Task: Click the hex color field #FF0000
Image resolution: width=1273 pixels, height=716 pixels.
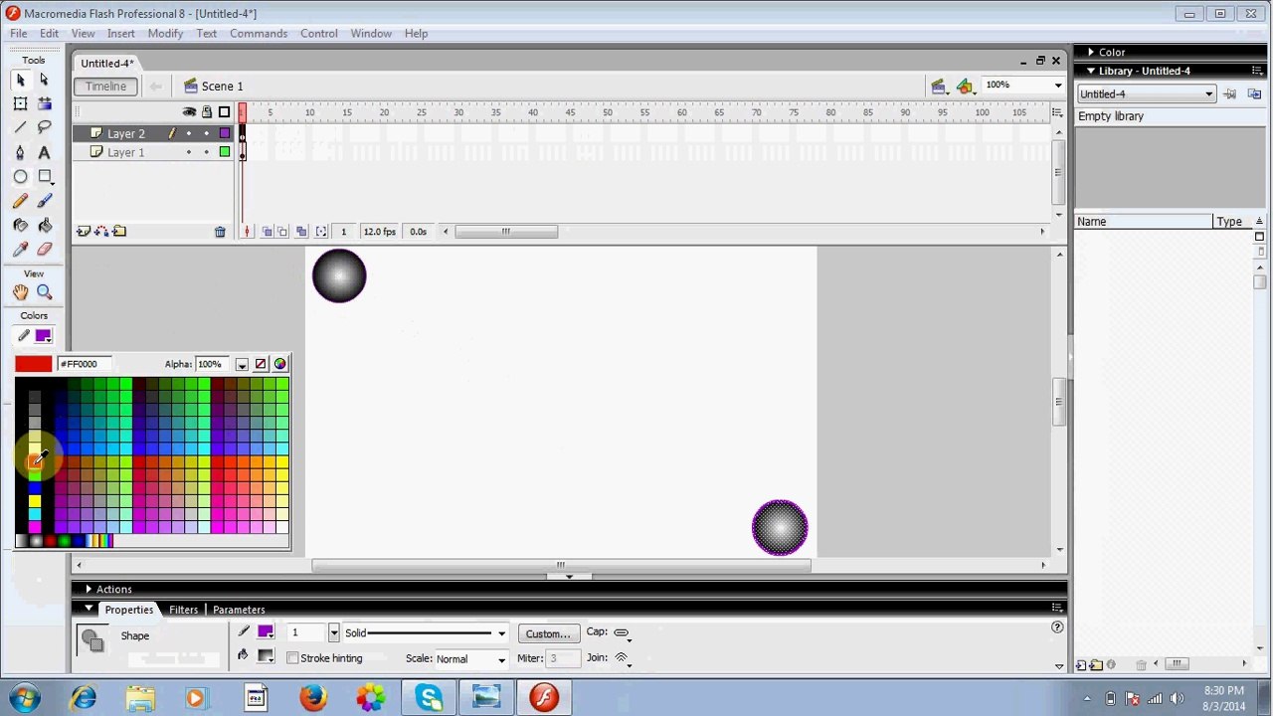Action: tap(84, 365)
